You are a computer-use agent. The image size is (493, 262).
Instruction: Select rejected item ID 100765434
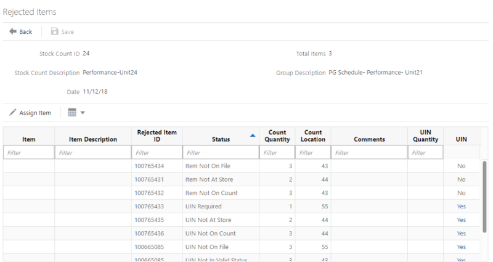coord(149,166)
